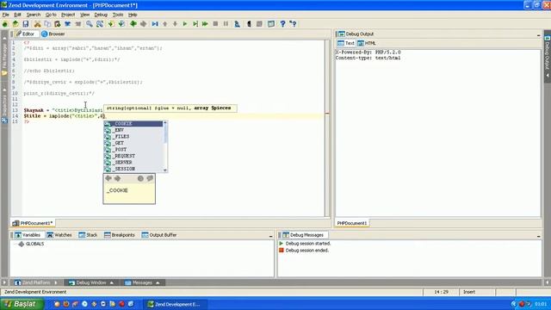This screenshot has width=551, height=310.
Task: Click the green double-arrow Go debug icon
Action: [205, 24]
